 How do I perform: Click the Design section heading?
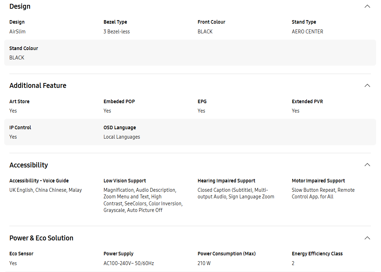20,6
